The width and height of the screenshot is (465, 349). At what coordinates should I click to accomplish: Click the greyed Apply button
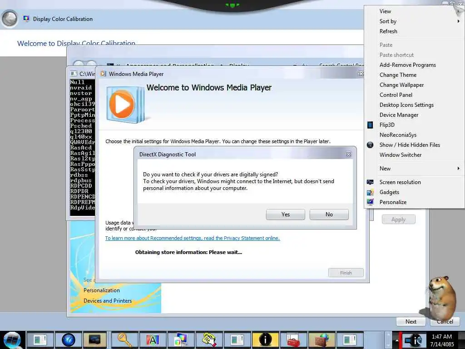click(x=398, y=219)
